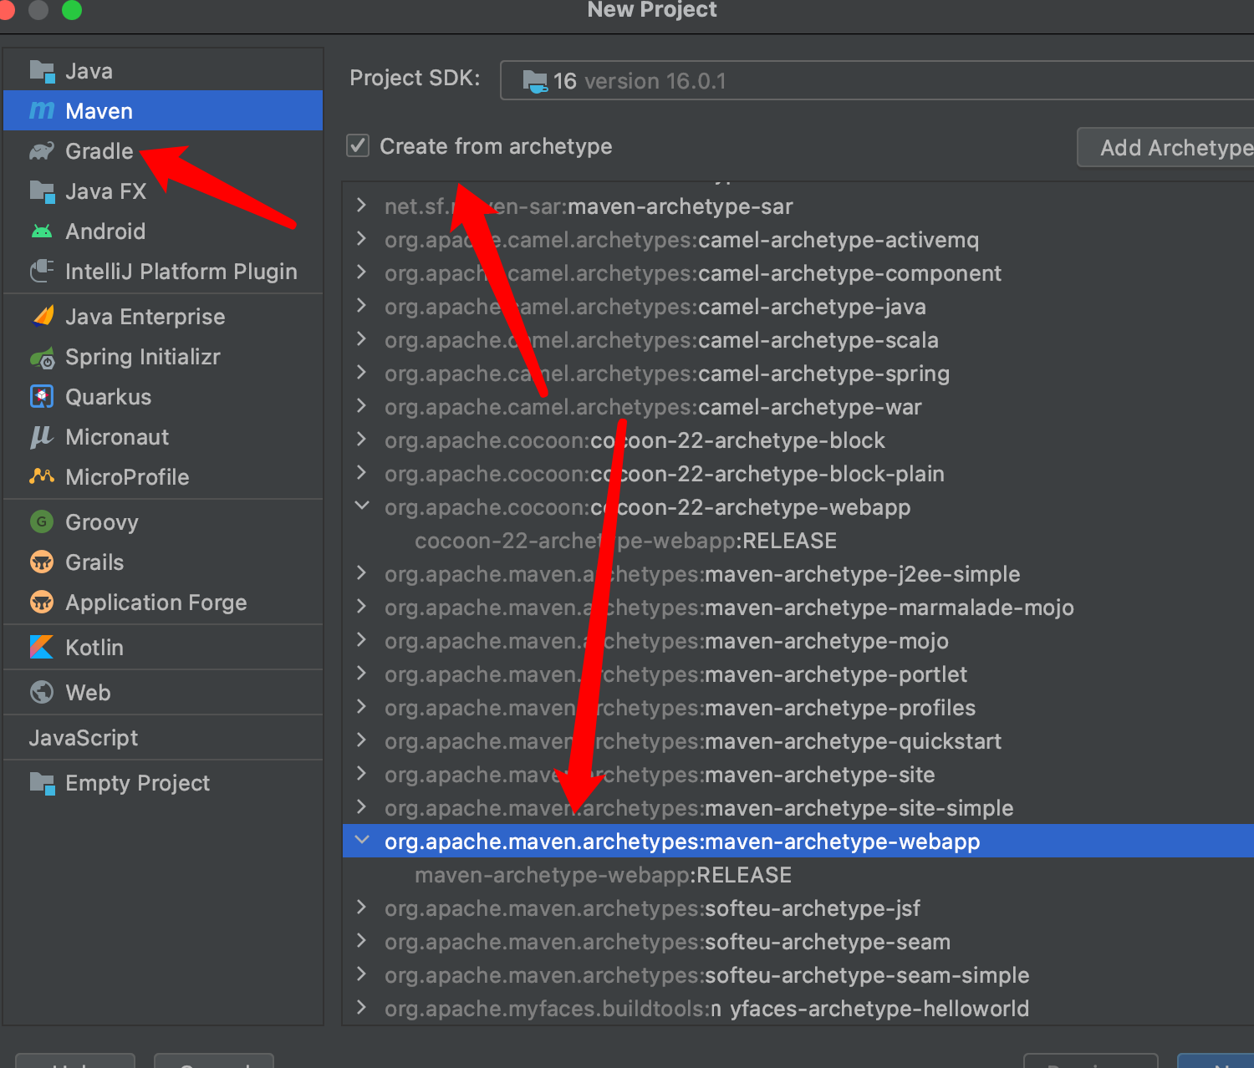This screenshot has height=1068, width=1254.
Task: Click the Grails icon
Action: coord(42,562)
